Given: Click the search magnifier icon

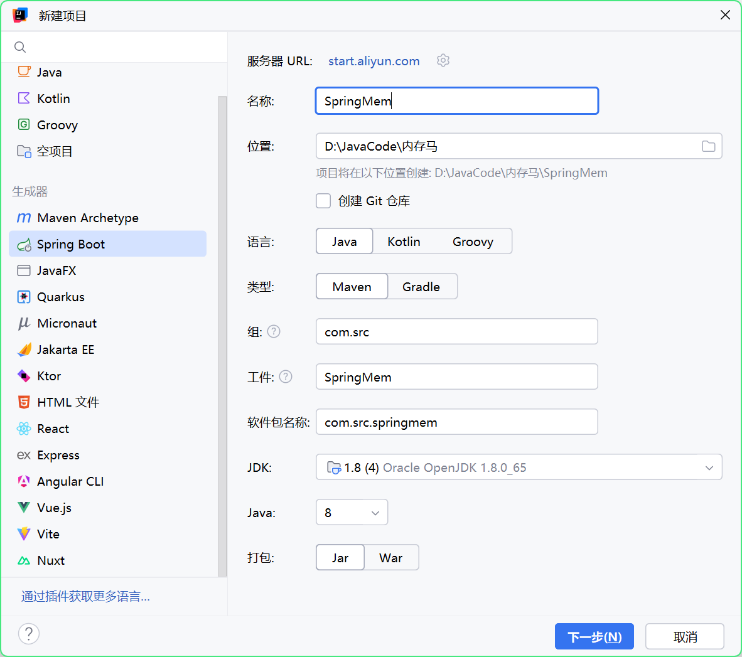Looking at the screenshot, I should point(20,47).
